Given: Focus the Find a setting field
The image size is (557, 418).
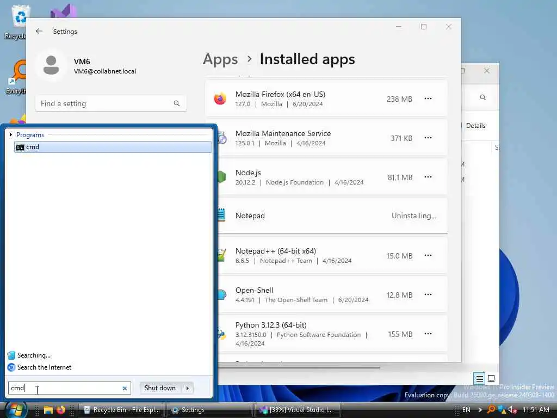Looking at the screenshot, I should (x=111, y=103).
